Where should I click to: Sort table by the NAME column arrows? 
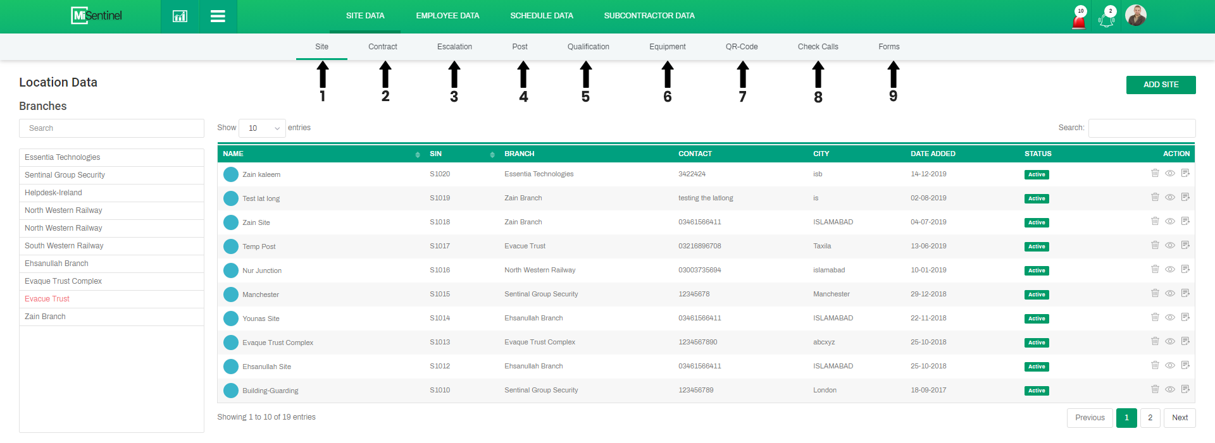pyautogui.click(x=418, y=154)
